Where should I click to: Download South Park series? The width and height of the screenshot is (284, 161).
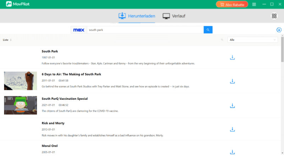click(x=233, y=57)
